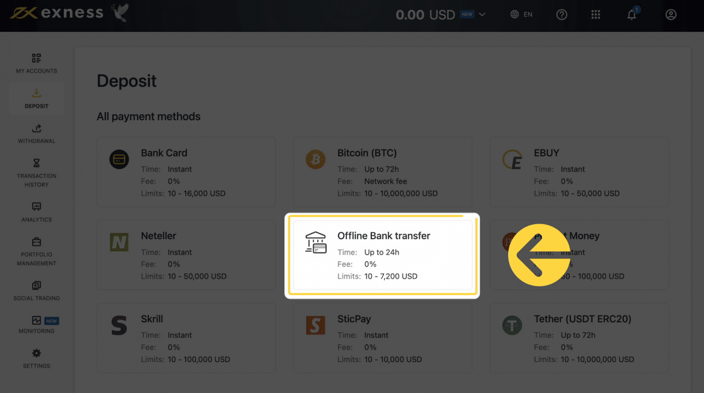
Task: Click Tether time Up to 72h
Action: click(x=578, y=335)
